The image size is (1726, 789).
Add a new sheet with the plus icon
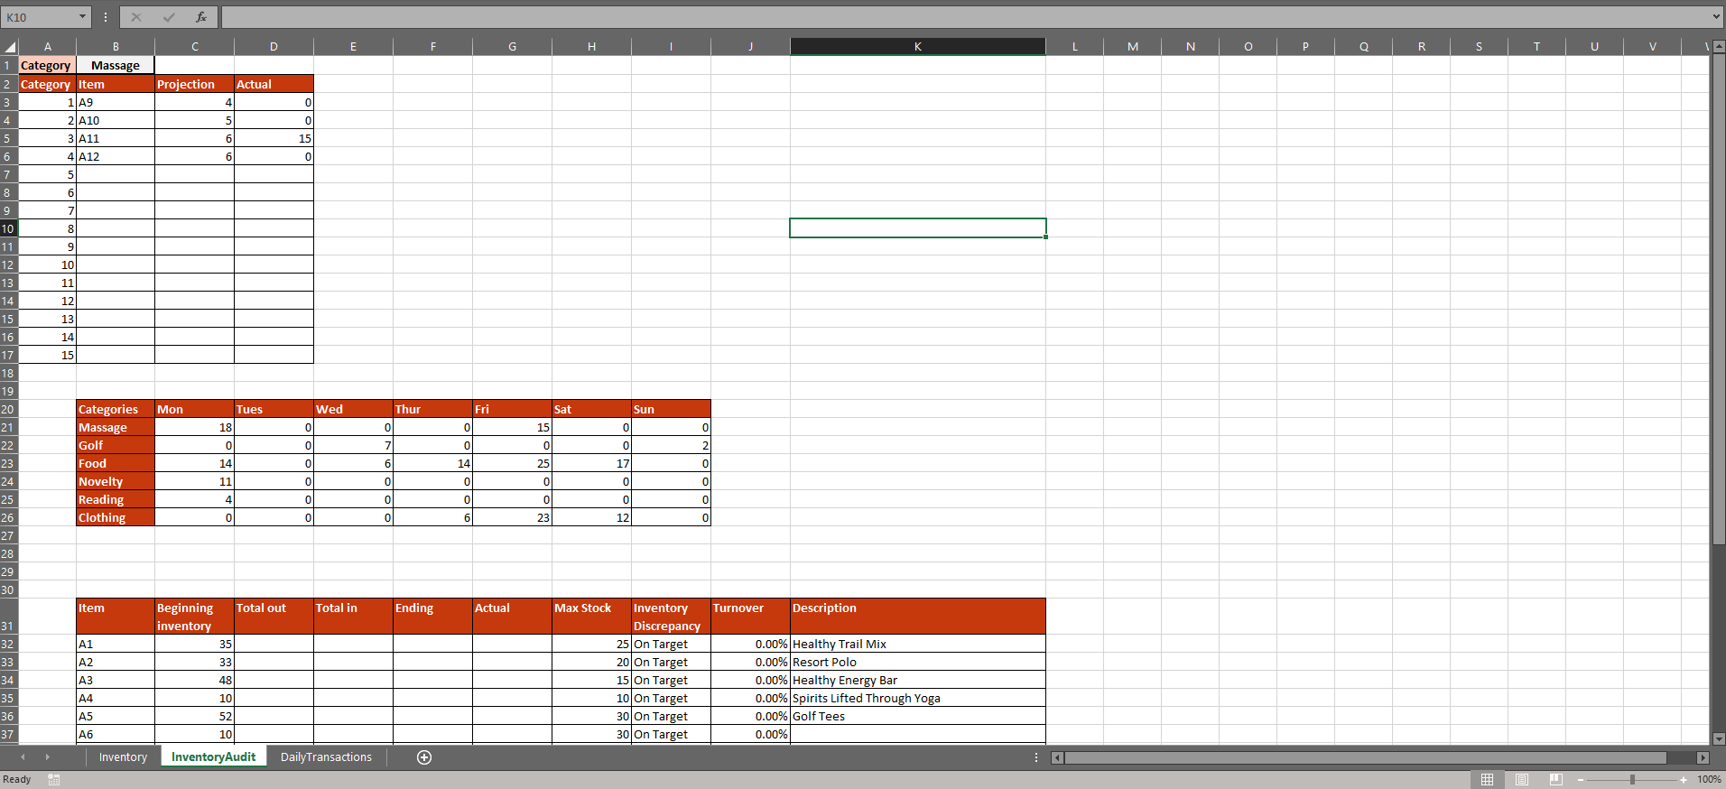tap(424, 757)
